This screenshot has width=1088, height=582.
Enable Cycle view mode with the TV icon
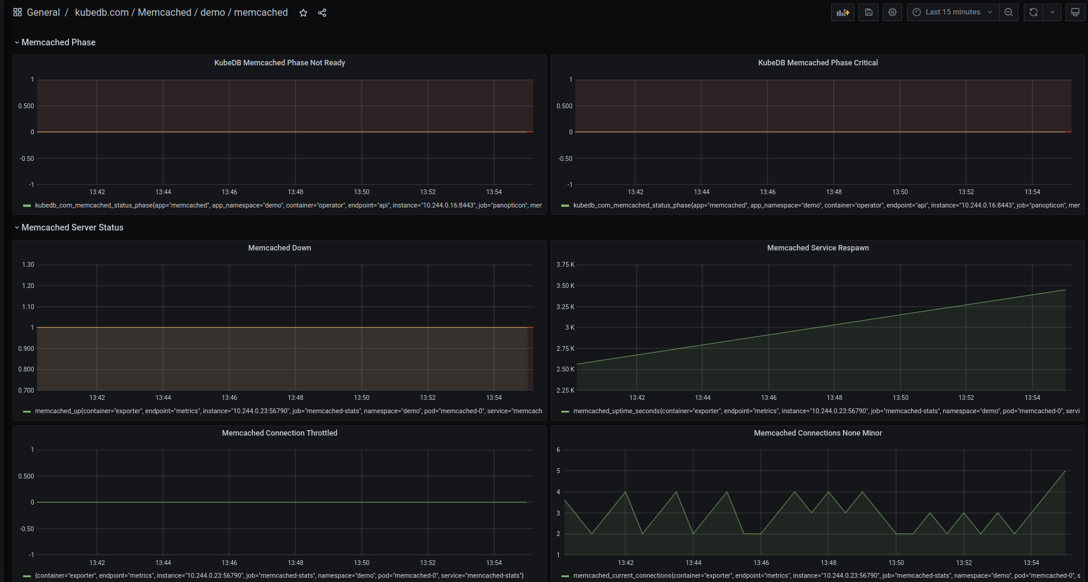(x=1075, y=12)
